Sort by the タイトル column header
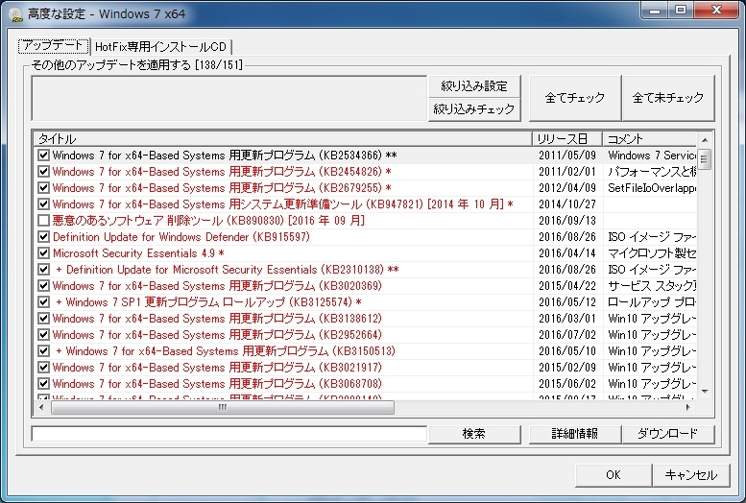The height and width of the screenshot is (503, 746). pos(282,139)
